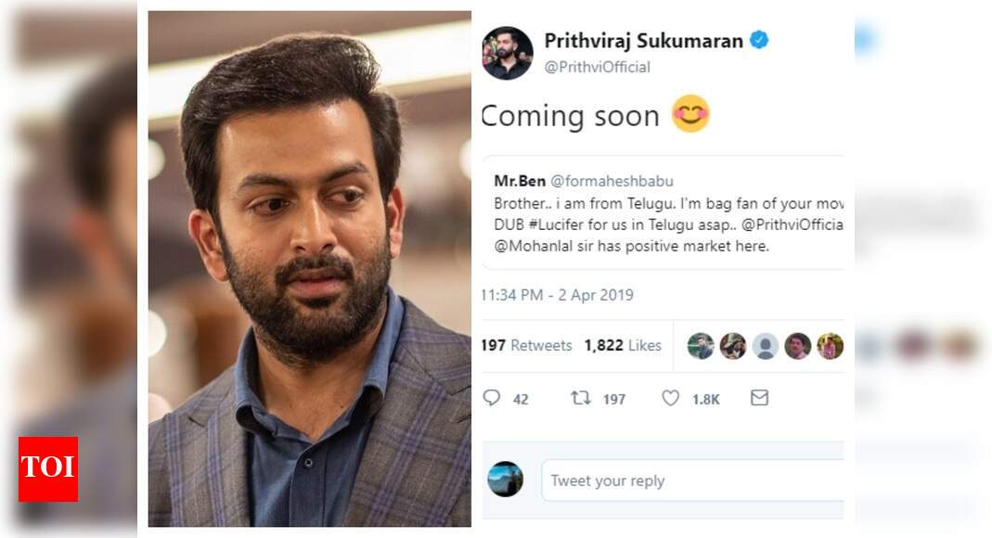Click the 11:34 PM - 2 Apr 2019 timestamp
Viewport: 992px width, 538px height.
557,295
